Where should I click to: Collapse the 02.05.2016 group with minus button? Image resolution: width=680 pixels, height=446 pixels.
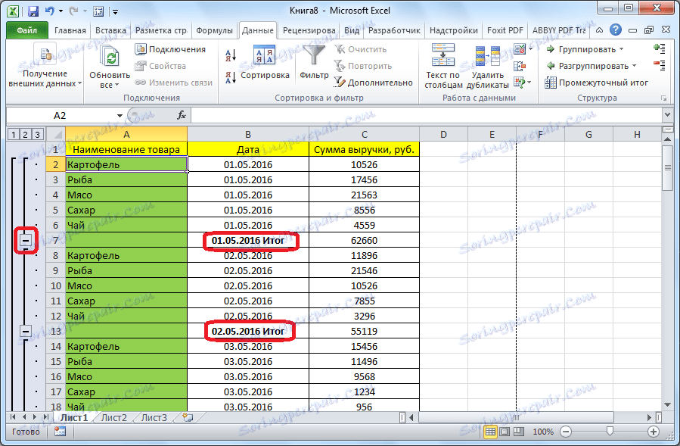click(x=26, y=331)
